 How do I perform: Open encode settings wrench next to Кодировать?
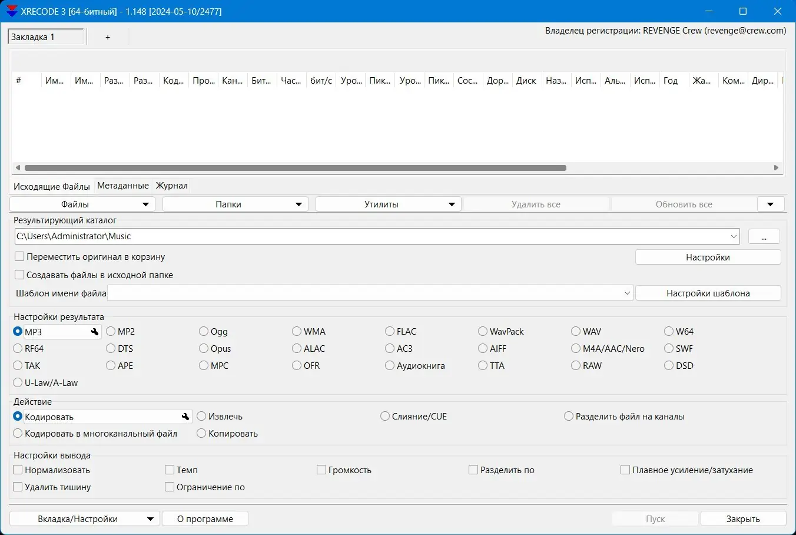185,417
